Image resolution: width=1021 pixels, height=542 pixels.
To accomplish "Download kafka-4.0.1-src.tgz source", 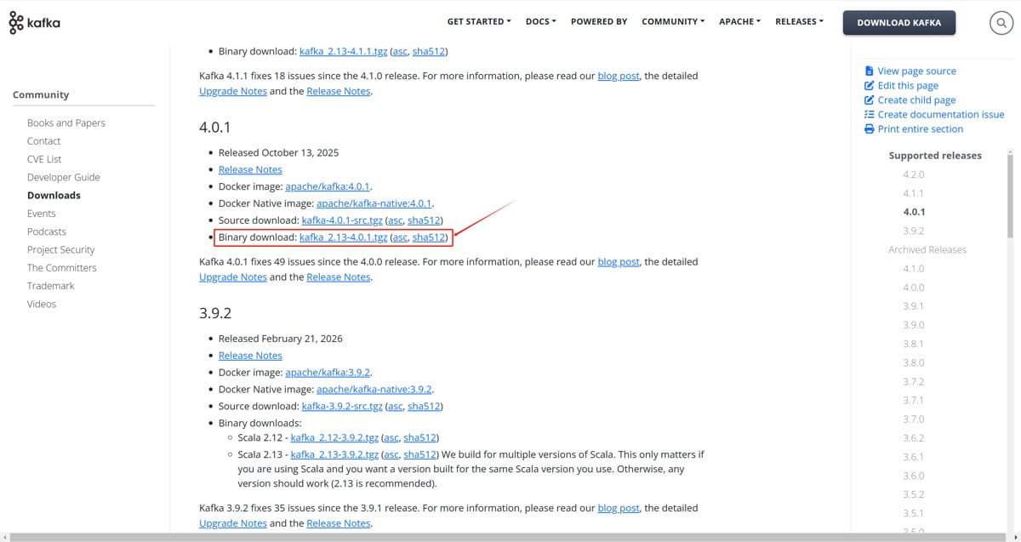I will coord(342,220).
